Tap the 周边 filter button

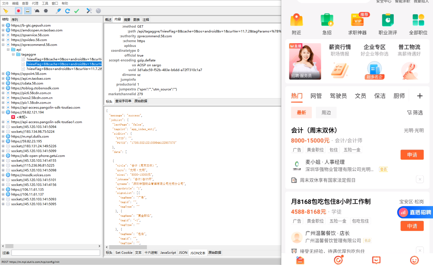(326, 113)
